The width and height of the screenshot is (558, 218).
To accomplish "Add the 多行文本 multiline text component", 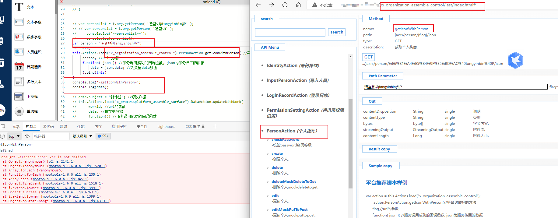I will (x=19, y=82).
